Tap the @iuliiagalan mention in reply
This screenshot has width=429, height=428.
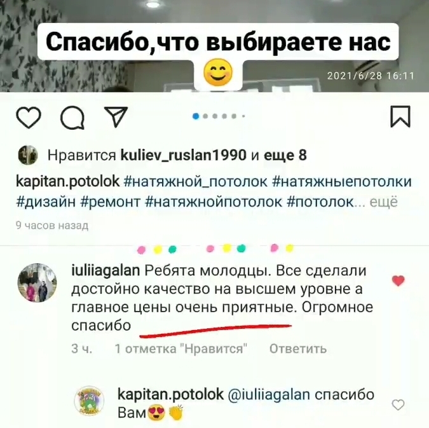(x=269, y=395)
